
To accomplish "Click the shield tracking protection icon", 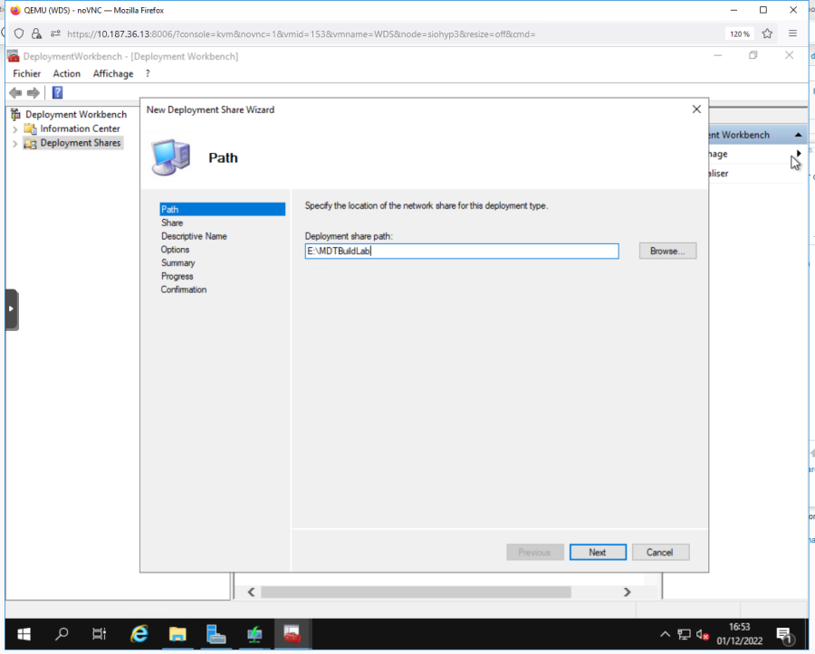I will pyautogui.click(x=19, y=33).
